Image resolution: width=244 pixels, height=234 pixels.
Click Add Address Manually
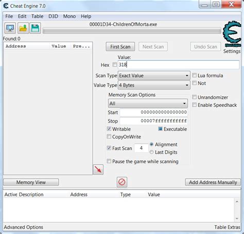[x=213, y=182]
